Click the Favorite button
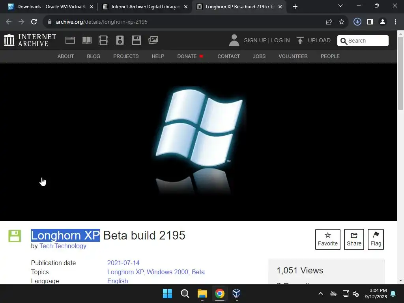 328,239
